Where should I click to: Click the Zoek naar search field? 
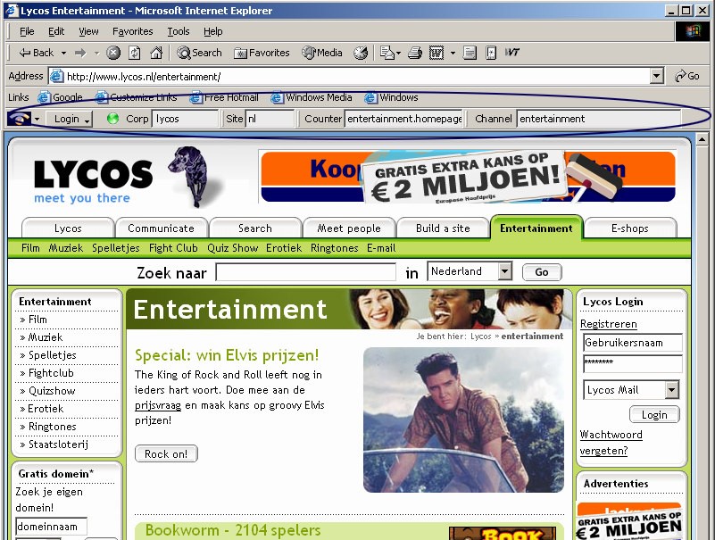click(x=305, y=272)
